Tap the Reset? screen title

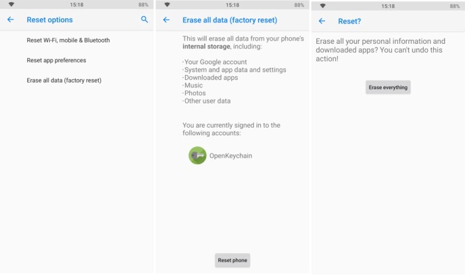point(349,22)
